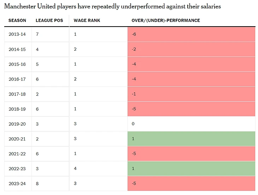
Task: Click the wage rank 4 cell
Action: coord(75,169)
